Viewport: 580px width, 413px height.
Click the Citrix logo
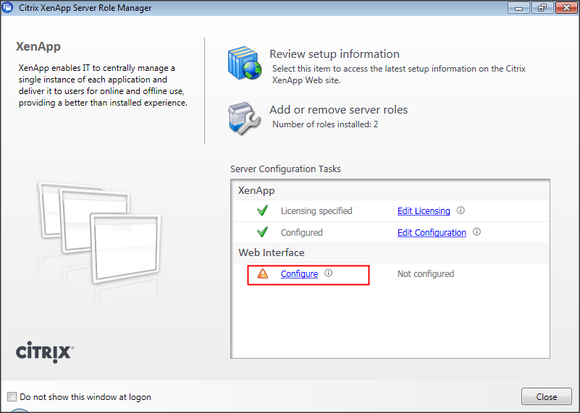[x=43, y=352]
